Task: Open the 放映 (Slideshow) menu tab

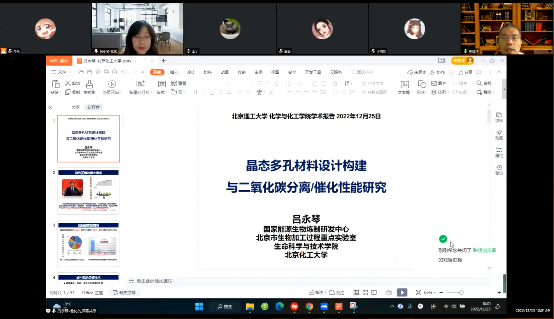Action: point(241,72)
